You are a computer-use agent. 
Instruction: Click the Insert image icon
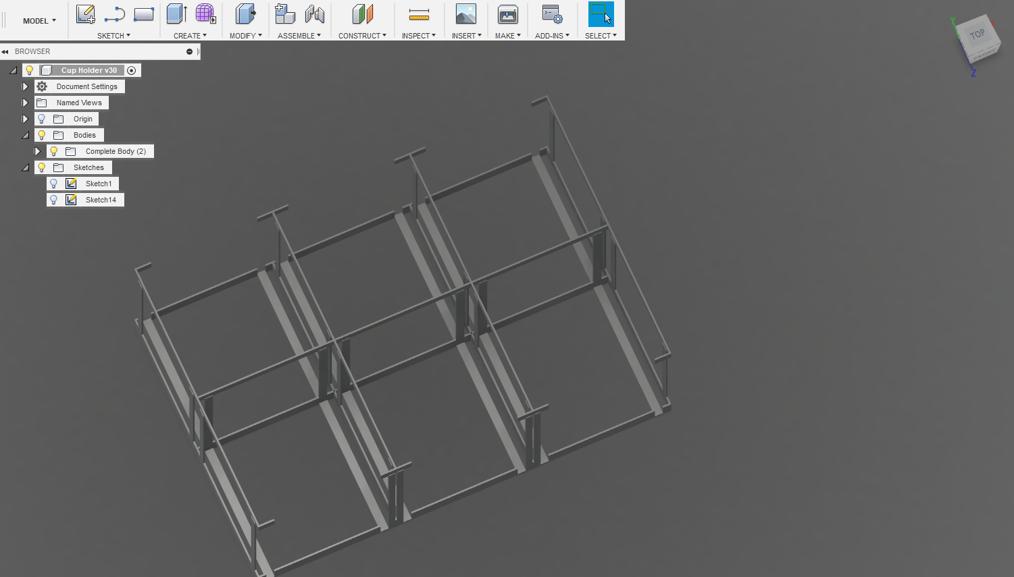pyautogui.click(x=466, y=14)
